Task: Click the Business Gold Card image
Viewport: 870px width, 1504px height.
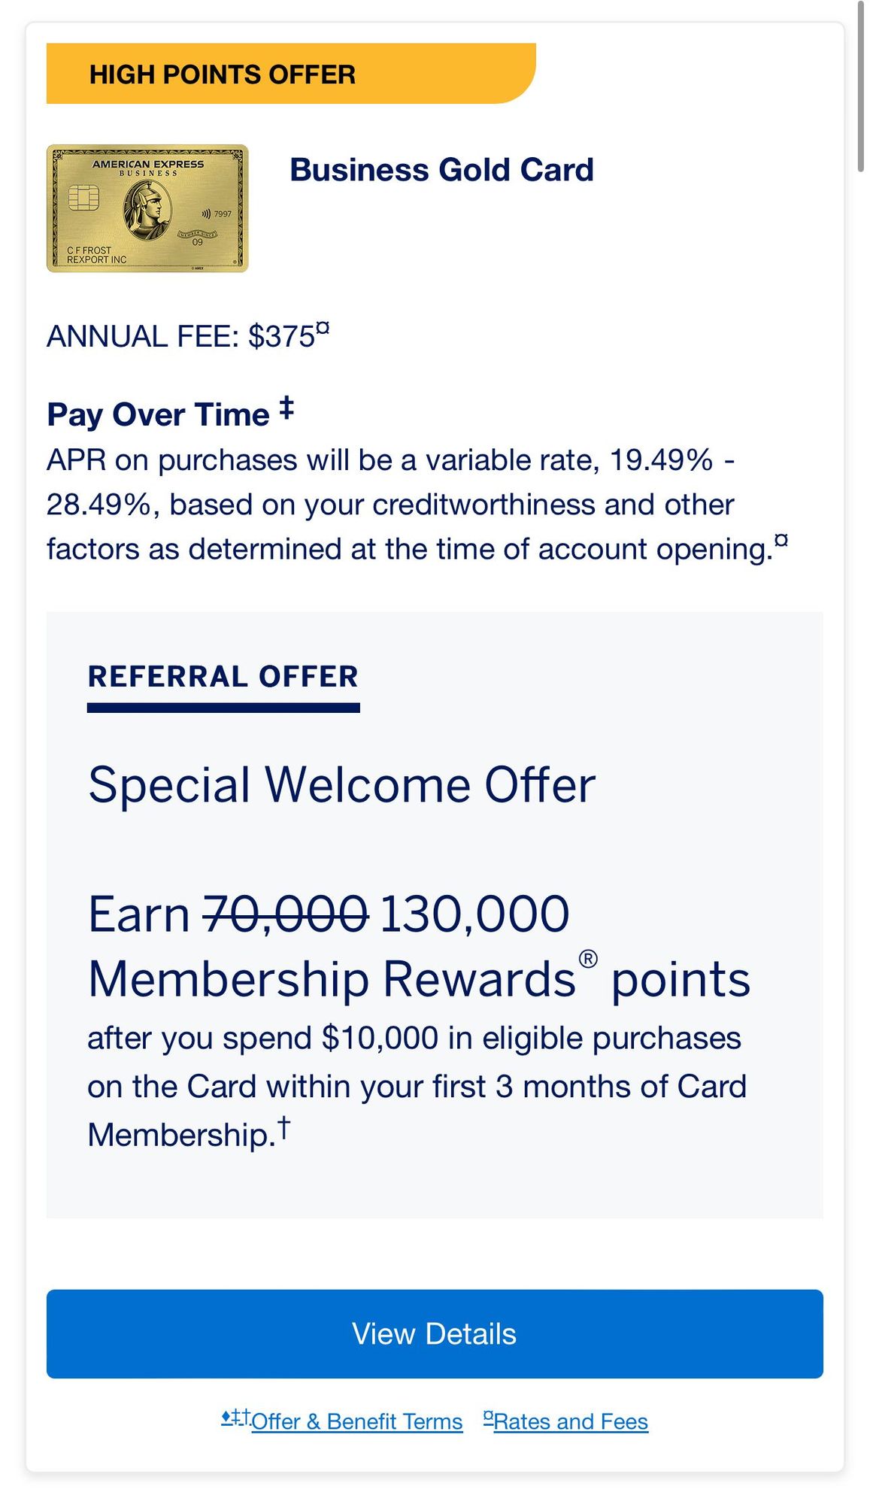Action: pos(147,208)
